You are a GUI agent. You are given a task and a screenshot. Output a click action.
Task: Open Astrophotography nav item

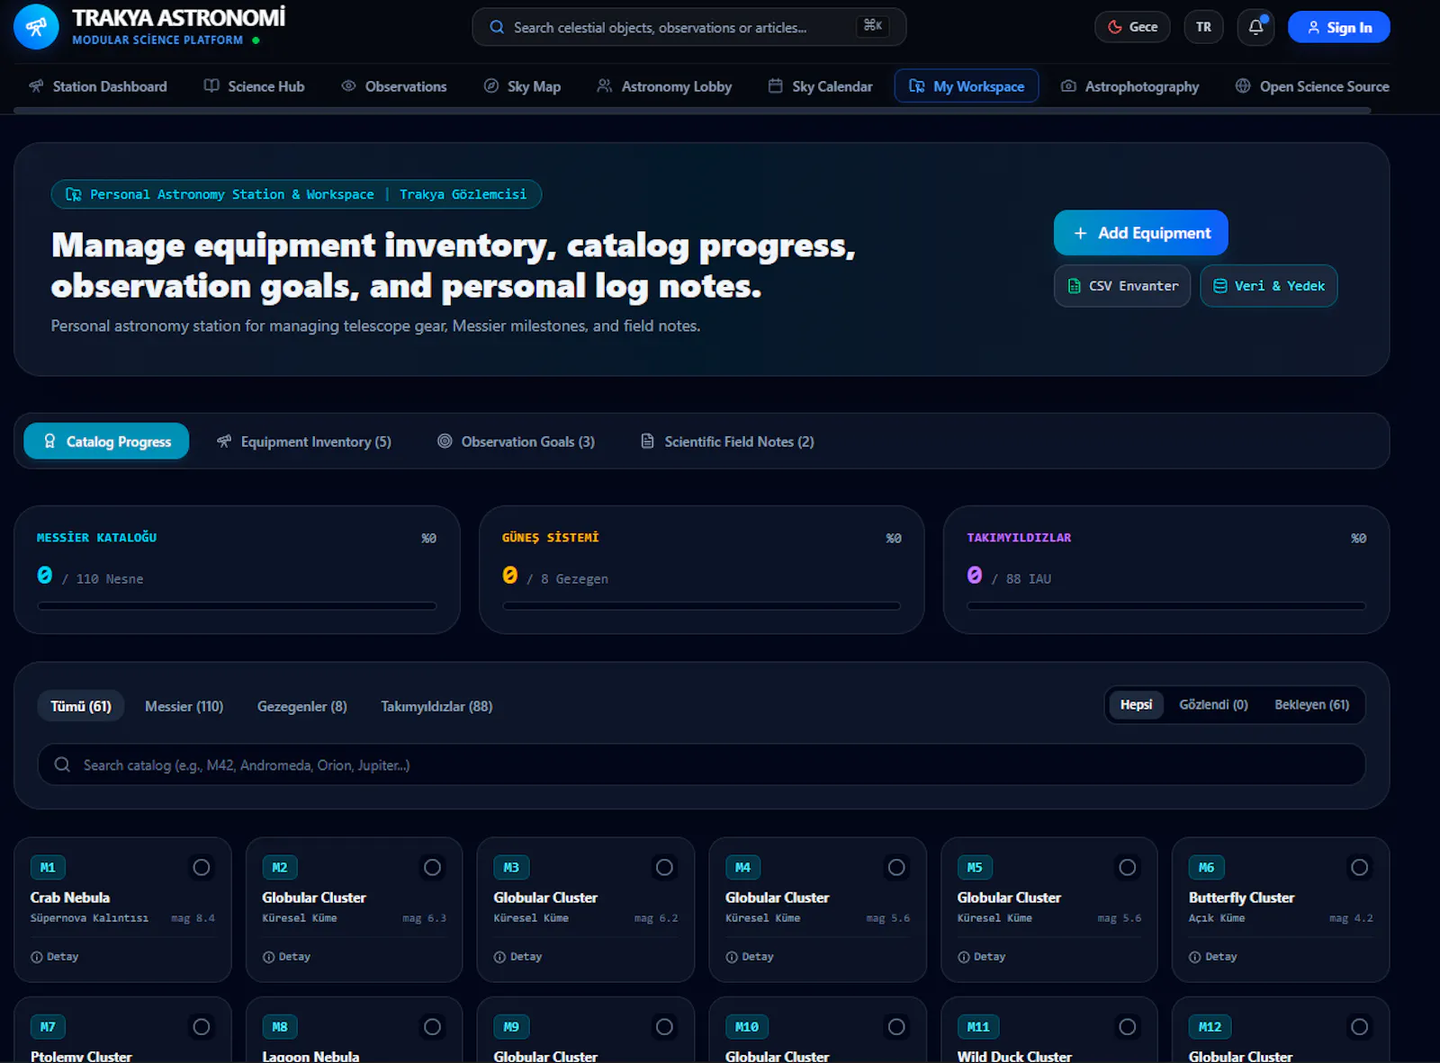1129,86
